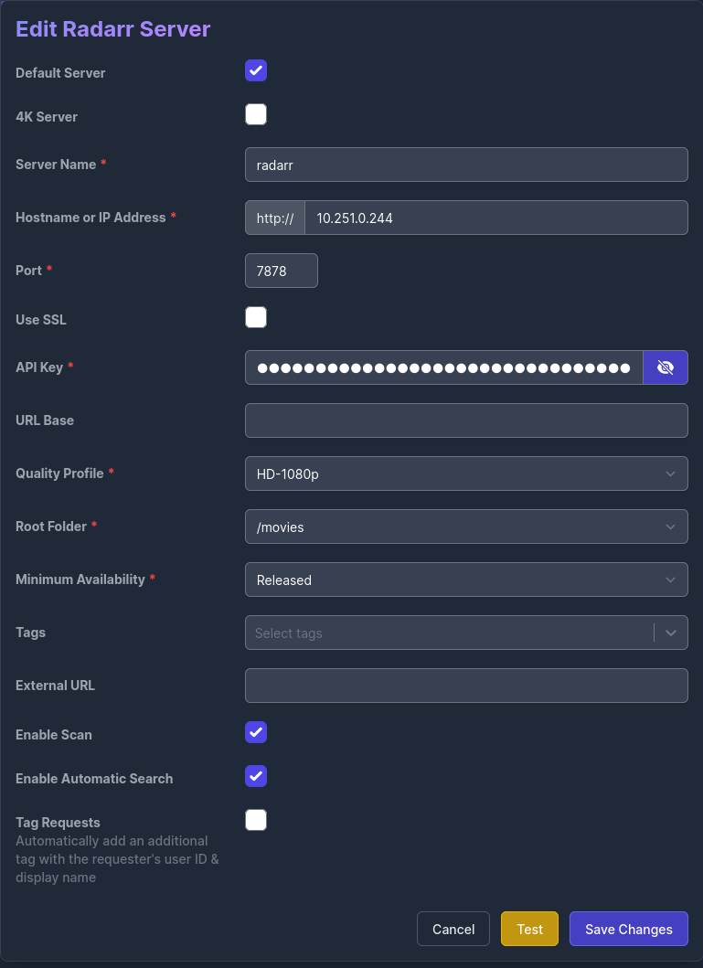Click the http:// protocol prefix
This screenshot has width=703, height=968.
274,218
